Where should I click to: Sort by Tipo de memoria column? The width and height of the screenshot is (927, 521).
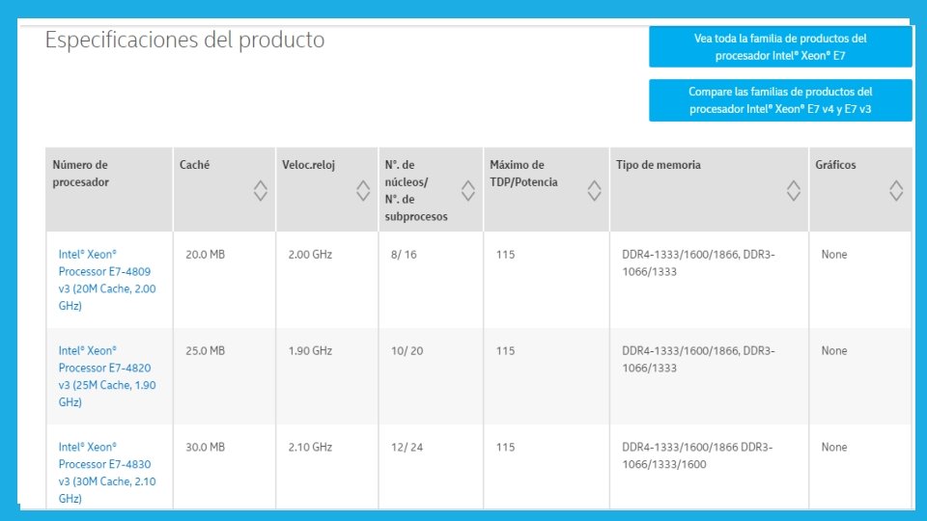tap(794, 191)
